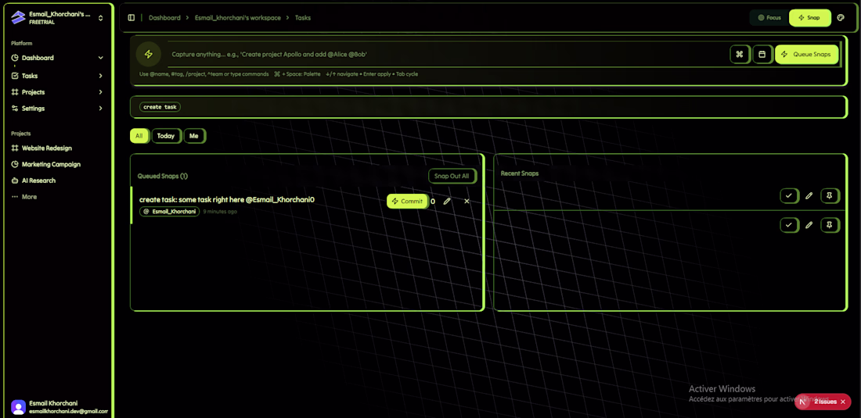Click the user avatar icon
This screenshot has height=418, width=861.
pos(18,407)
